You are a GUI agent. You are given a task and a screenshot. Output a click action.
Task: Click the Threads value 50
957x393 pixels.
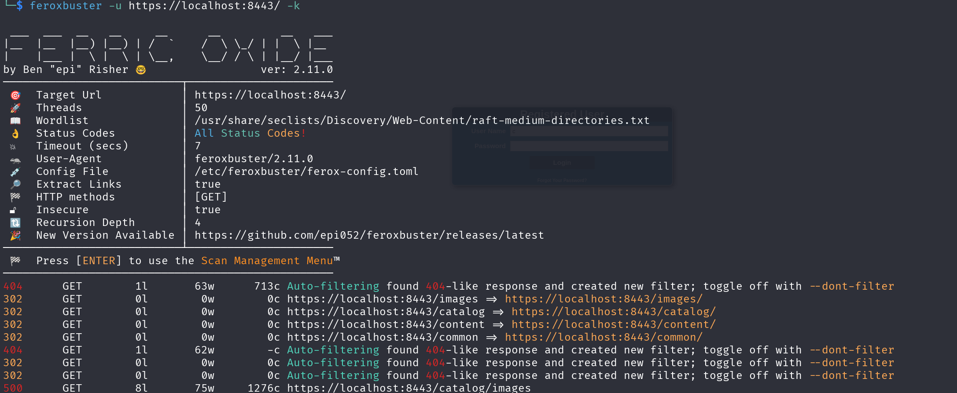[201, 108]
